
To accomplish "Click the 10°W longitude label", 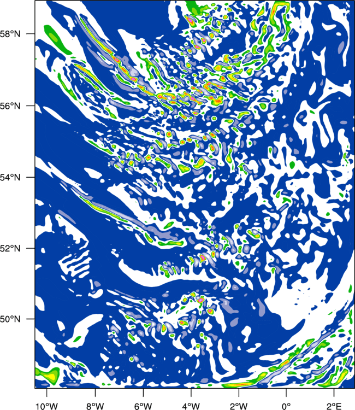I will click(47, 406).
